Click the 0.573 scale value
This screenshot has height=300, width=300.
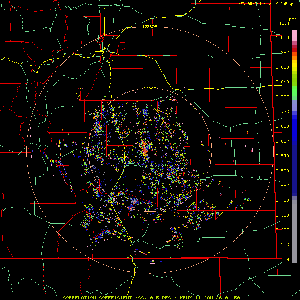pos(282,156)
